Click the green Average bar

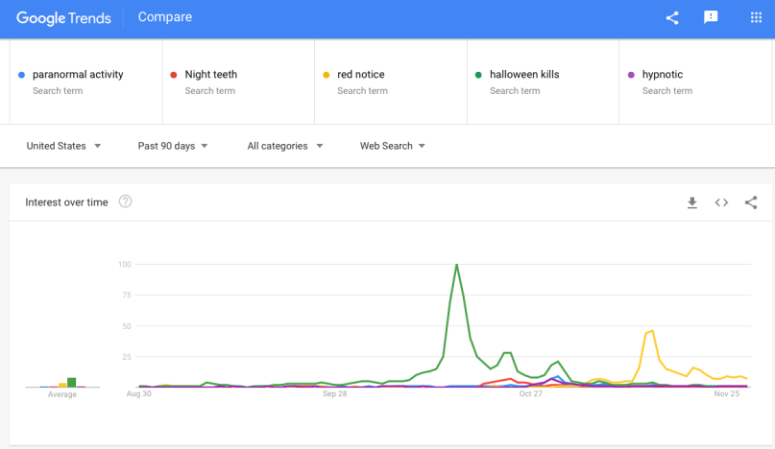pyautogui.click(x=71, y=382)
